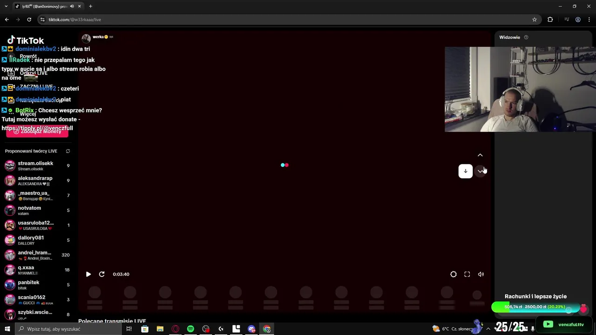
Task: Open stream.olisekk live channel
Action: pos(37,166)
